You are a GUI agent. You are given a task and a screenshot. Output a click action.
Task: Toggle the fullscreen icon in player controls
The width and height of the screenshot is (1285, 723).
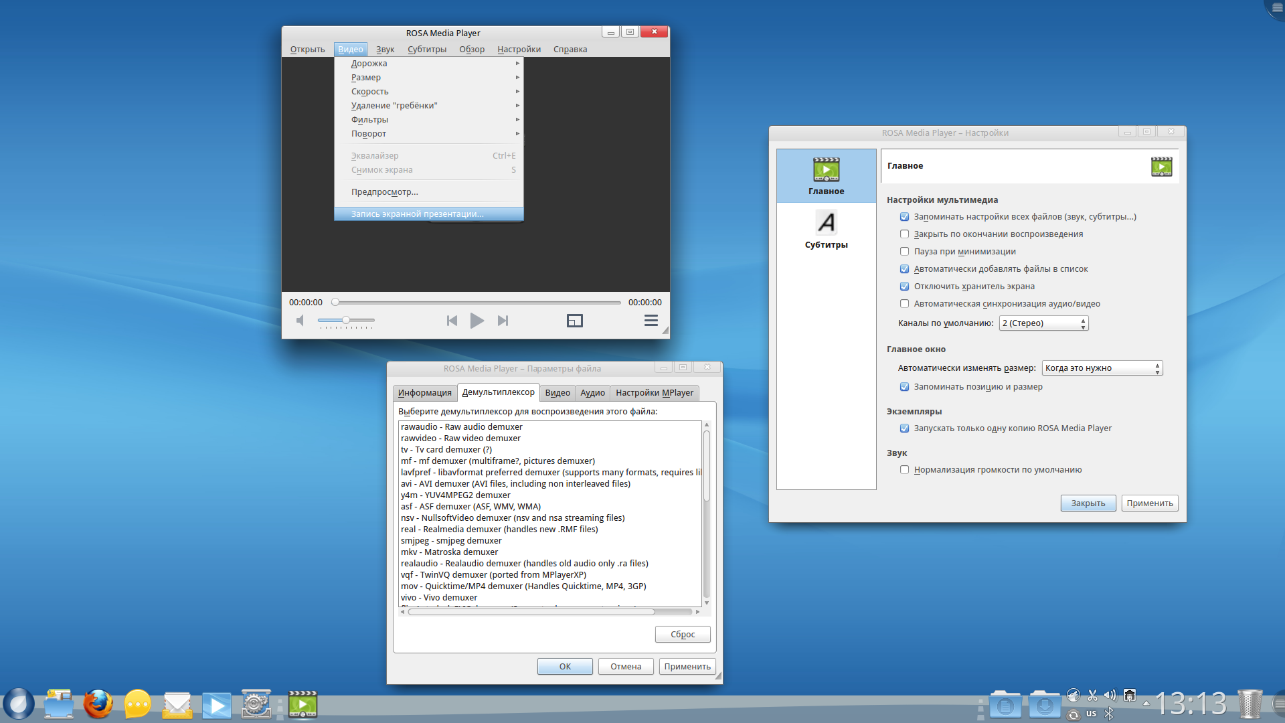tap(574, 321)
